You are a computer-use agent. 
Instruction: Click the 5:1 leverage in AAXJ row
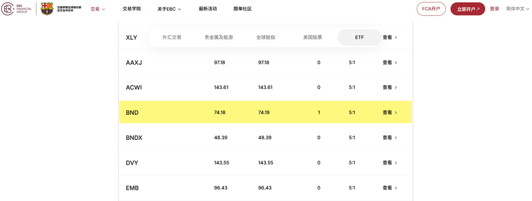point(352,62)
